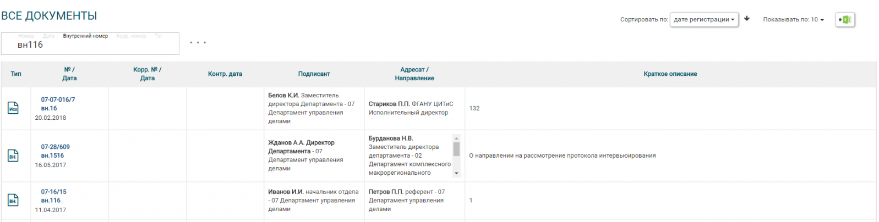Open more search options (three dots)

tap(198, 42)
